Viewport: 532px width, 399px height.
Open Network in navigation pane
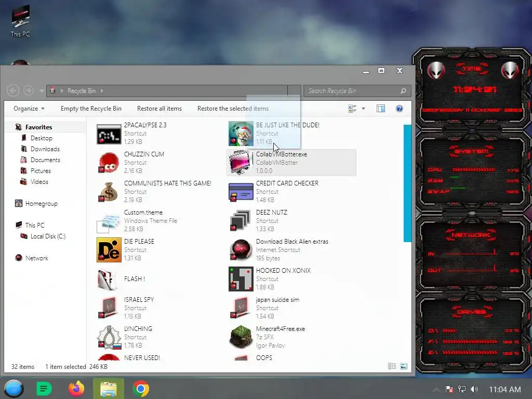37,258
